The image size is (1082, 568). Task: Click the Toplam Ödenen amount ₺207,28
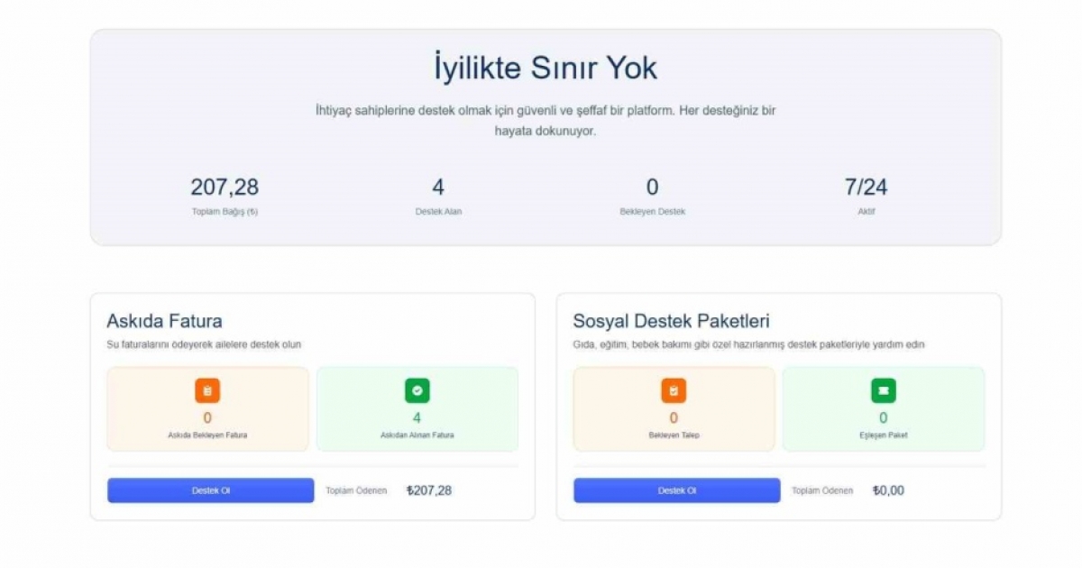point(429,490)
